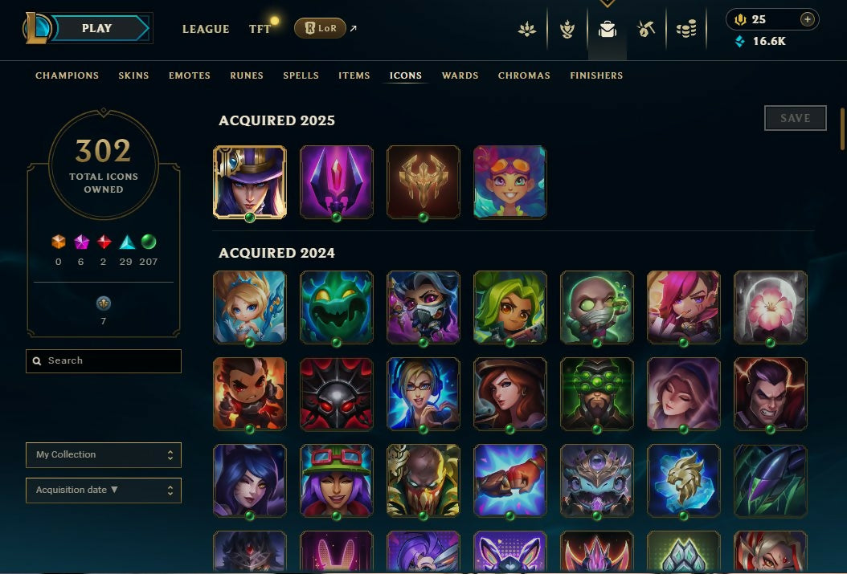Click the icons Search input field
The height and width of the screenshot is (574, 847).
[x=103, y=361]
